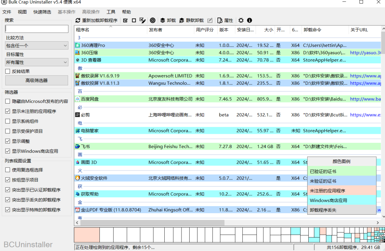
Task: Open the 目标属性 dropdown 所有属性
Action: click(37, 62)
